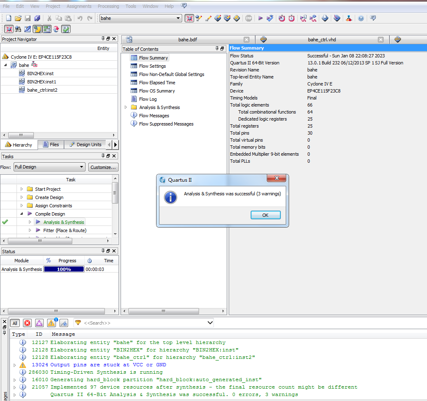Click the Customize... button

103,167
